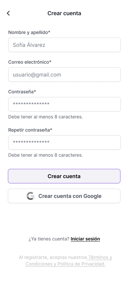The width and height of the screenshot is (129, 281).
Task: Click the ¿Ya tienes cuenta? text
Action: (49, 239)
